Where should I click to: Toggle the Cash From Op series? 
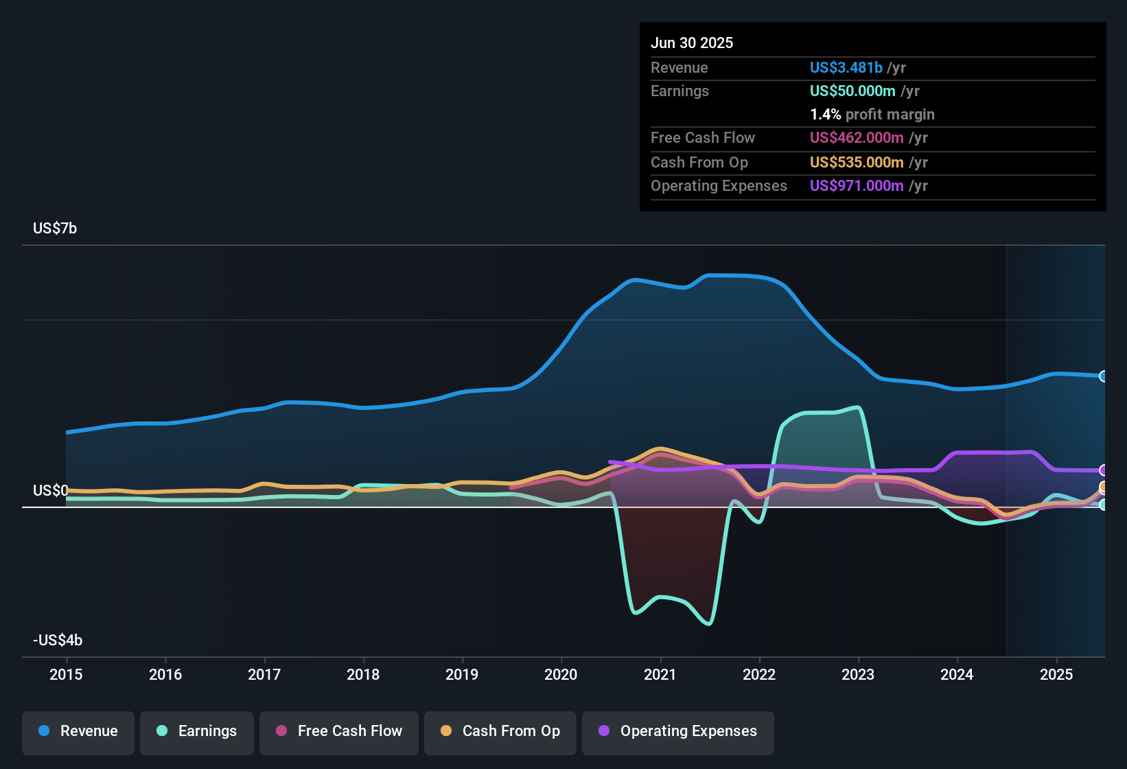[500, 733]
